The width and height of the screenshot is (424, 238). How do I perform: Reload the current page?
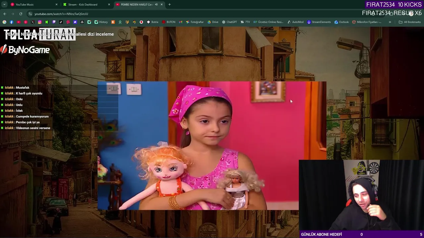tap(21, 14)
